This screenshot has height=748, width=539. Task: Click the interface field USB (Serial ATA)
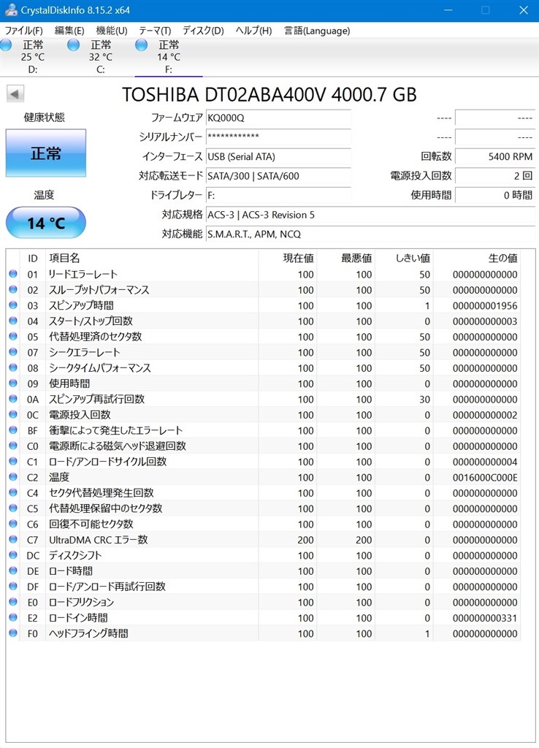click(278, 156)
